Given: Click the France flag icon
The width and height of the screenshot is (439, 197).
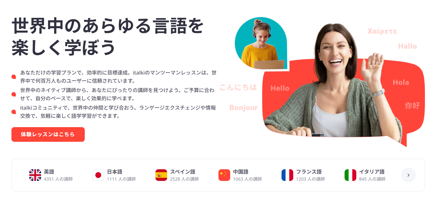Looking at the screenshot, I should tap(287, 175).
